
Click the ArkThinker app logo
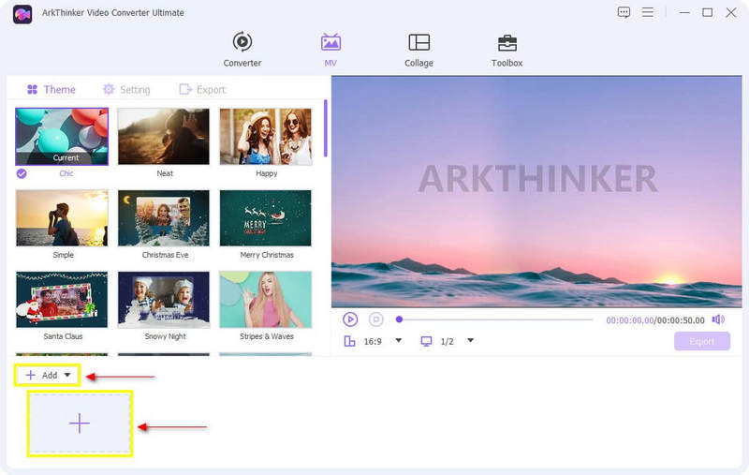pyautogui.click(x=22, y=14)
